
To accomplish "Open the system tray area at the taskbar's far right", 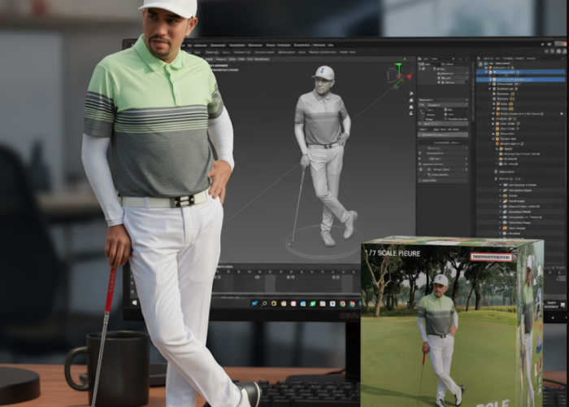I will pyautogui.click(x=554, y=304).
